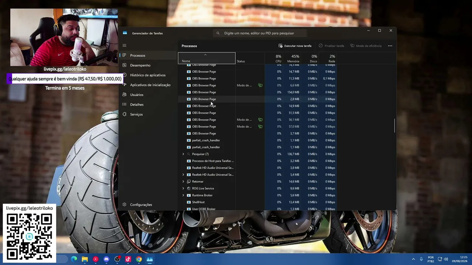Open the volume control in system tray
This screenshot has height=265, width=472.
446,259
